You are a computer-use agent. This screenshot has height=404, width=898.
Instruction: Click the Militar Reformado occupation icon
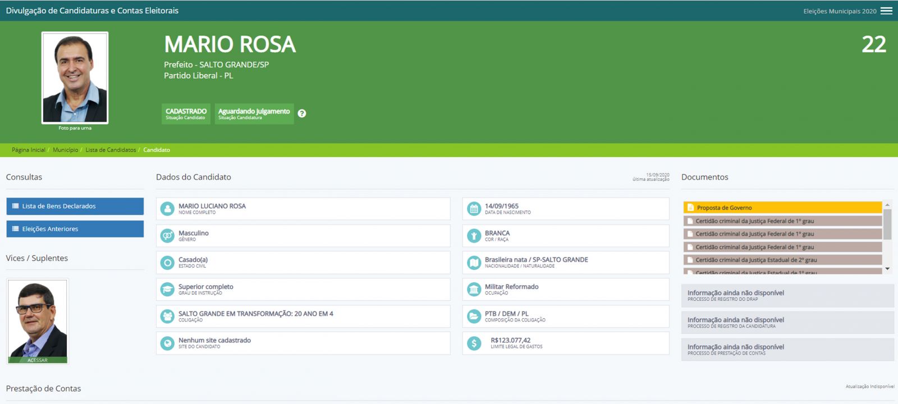(x=474, y=290)
